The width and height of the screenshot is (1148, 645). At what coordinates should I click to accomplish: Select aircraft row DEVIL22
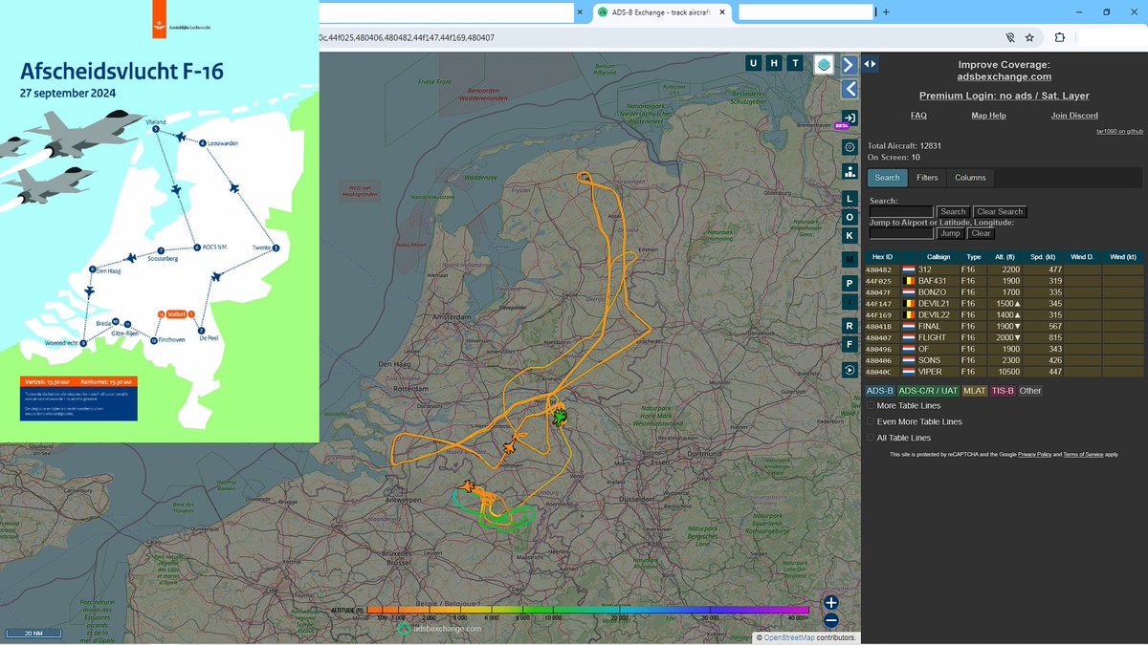click(1004, 315)
